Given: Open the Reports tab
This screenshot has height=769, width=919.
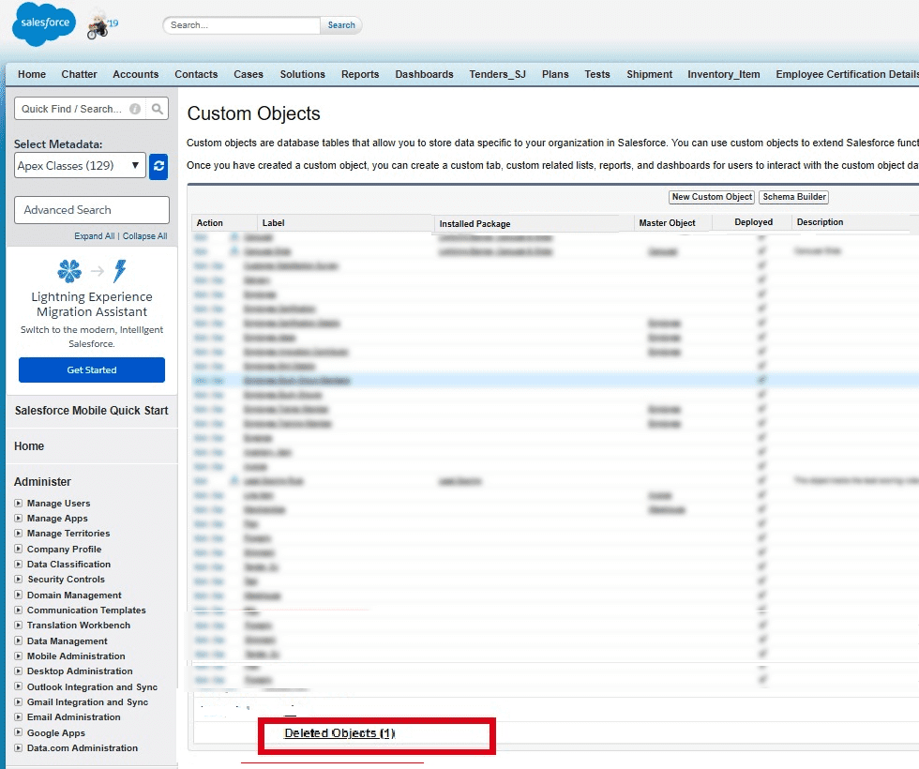Looking at the screenshot, I should (x=360, y=74).
